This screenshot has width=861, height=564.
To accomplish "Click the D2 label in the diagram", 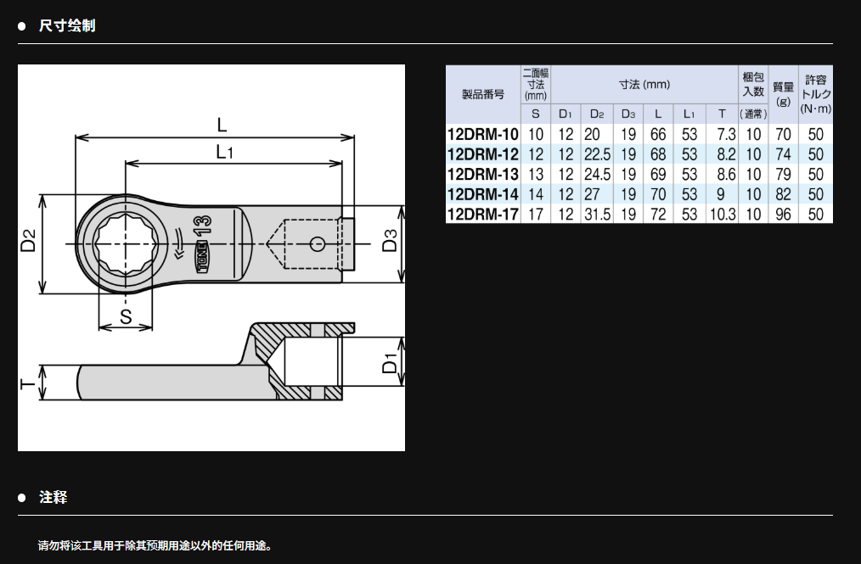I will point(29,242).
